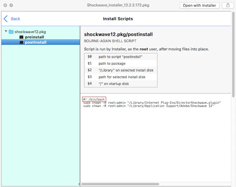Screen dimensions: 236x187
Task: Click the vertical scrollbar on right edge
Action: (x=233, y=55)
